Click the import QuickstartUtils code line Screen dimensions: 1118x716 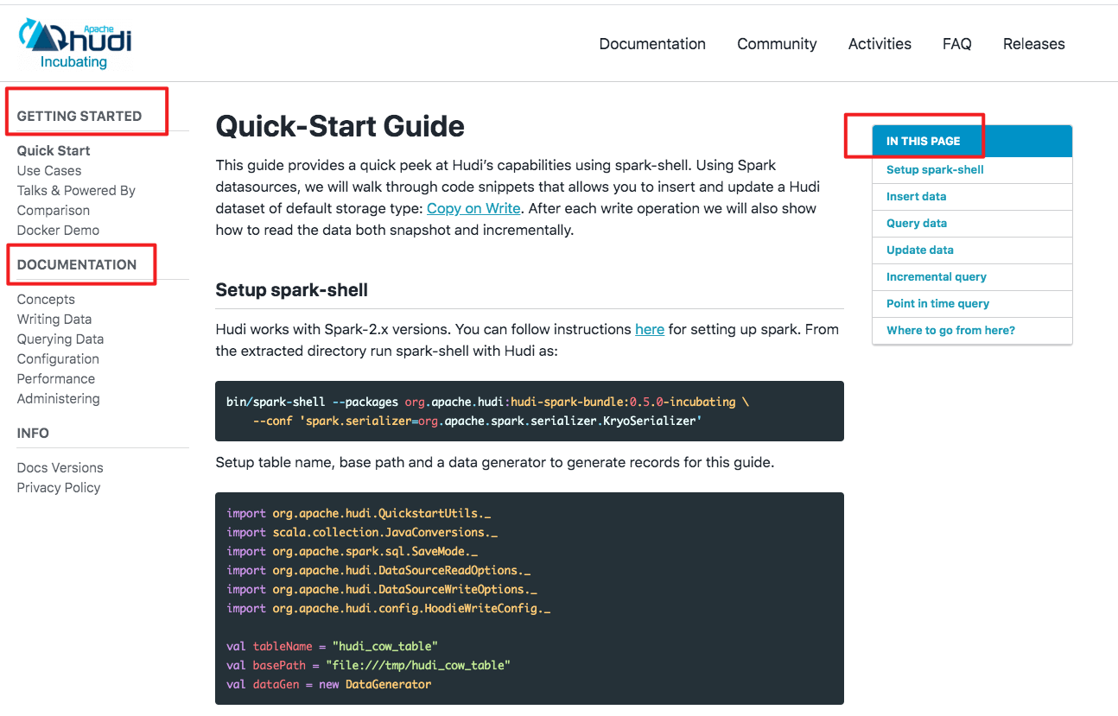point(359,513)
